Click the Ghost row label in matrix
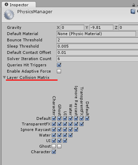Viewport: 138px width, 165px height. point(45,146)
